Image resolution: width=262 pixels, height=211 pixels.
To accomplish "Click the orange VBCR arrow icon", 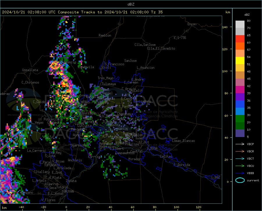I will tap(240, 151).
